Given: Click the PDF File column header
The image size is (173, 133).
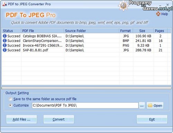Looking at the screenshot, I should point(43,31).
